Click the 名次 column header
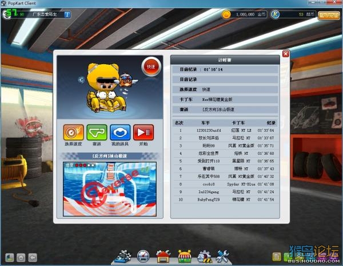 click(x=179, y=123)
